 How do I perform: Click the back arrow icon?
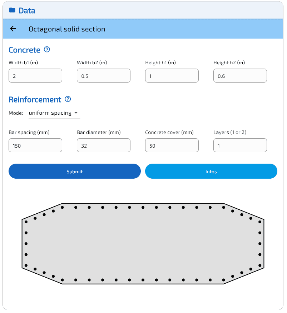(13, 29)
